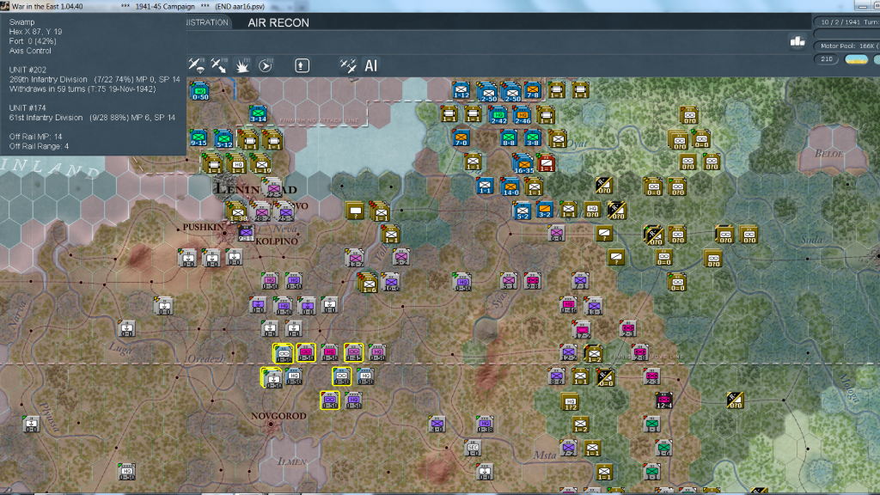The height and width of the screenshot is (495, 880).
Task: Click the black 12-4 unit counter
Action: [663, 399]
